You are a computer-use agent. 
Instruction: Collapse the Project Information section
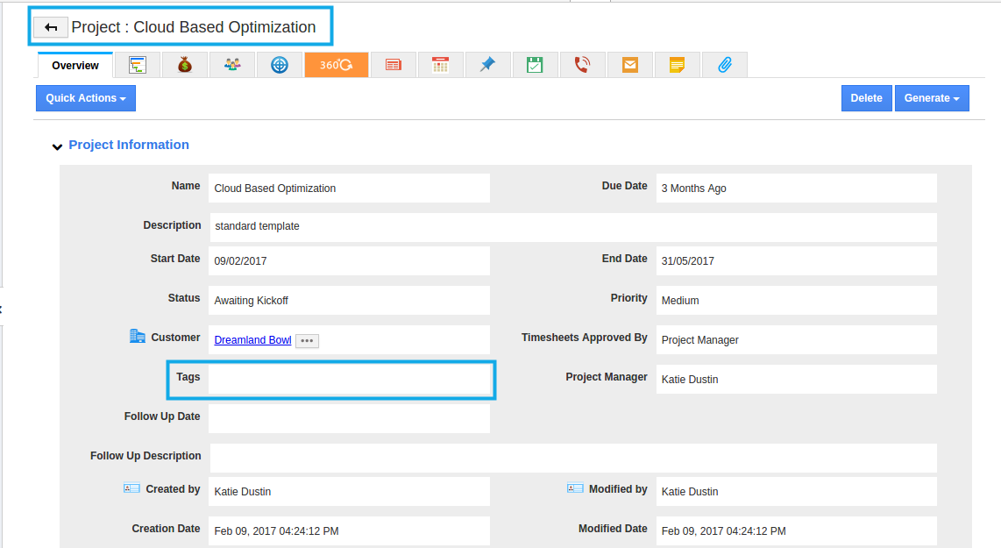point(58,146)
